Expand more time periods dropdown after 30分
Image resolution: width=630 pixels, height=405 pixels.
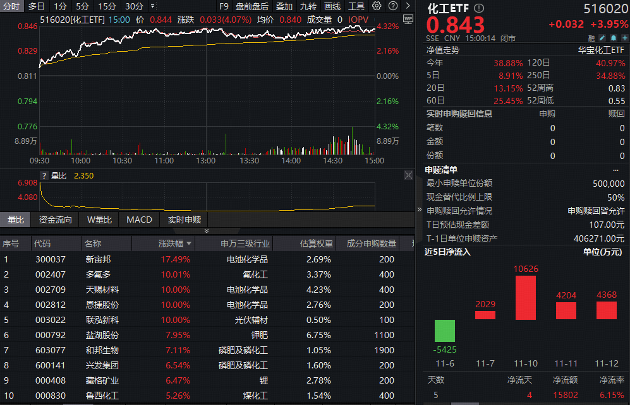click(152, 6)
